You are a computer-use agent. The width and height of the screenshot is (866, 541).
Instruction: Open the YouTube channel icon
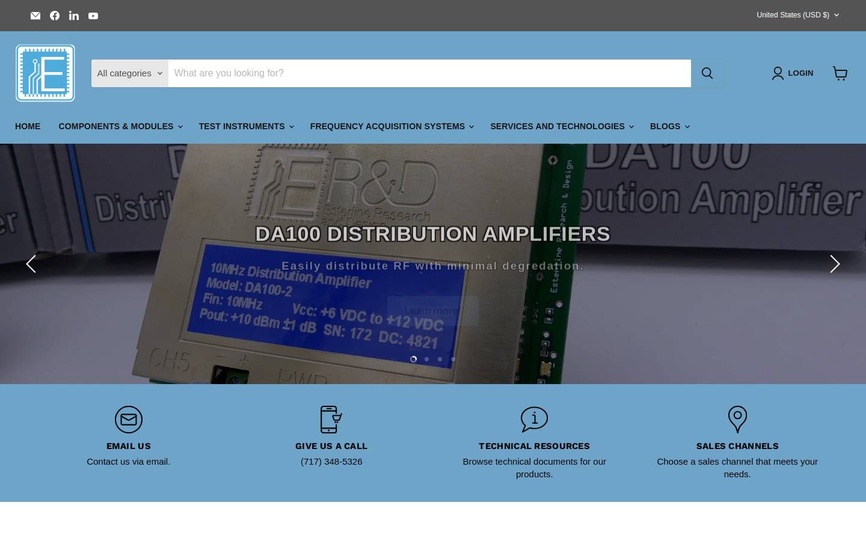(x=93, y=16)
